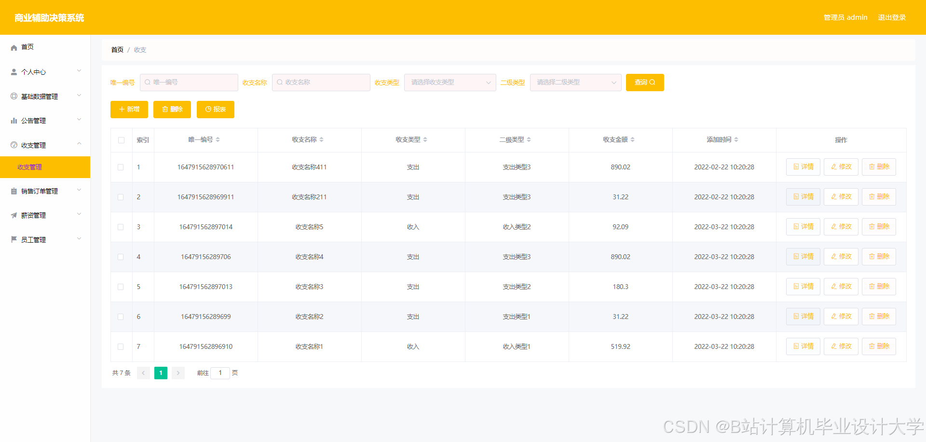Check the row 6 checkbox (收支名称2)
The width and height of the screenshot is (926, 442).
[x=121, y=317]
